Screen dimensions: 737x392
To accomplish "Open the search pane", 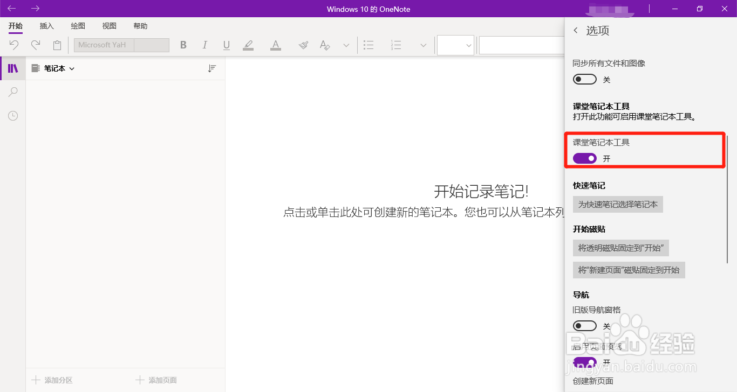I will pyautogui.click(x=13, y=92).
